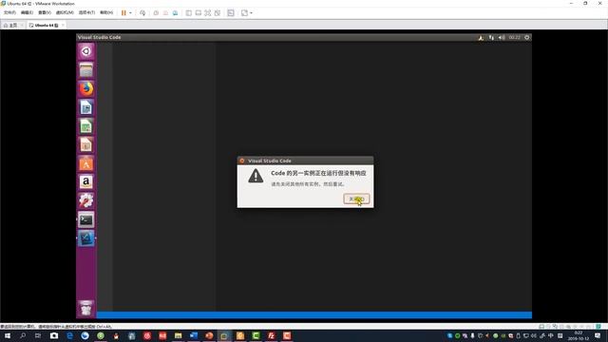
Task: Select the Ubuntu 64 位 VM tab
Action: [44, 26]
